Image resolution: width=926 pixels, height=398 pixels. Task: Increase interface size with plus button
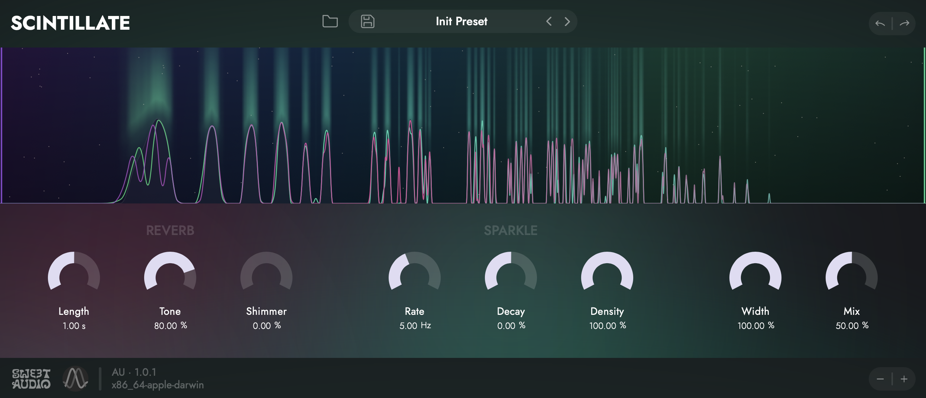[904, 379]
